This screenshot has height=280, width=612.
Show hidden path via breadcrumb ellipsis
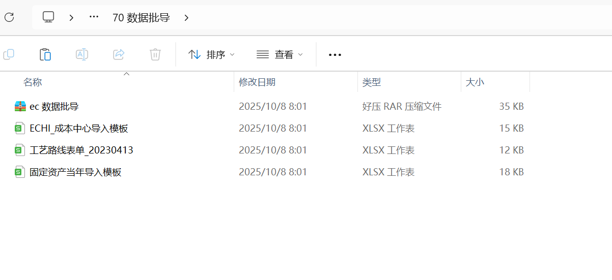(x=94, y=17)
